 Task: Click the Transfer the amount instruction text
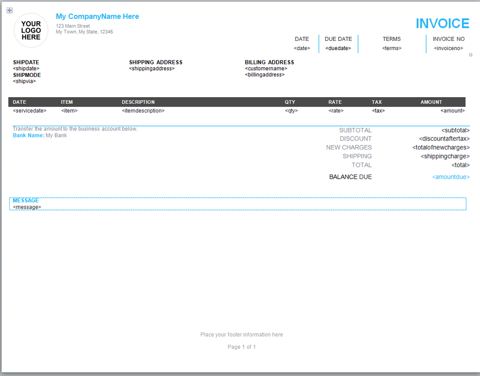click(x=75, y=129)
